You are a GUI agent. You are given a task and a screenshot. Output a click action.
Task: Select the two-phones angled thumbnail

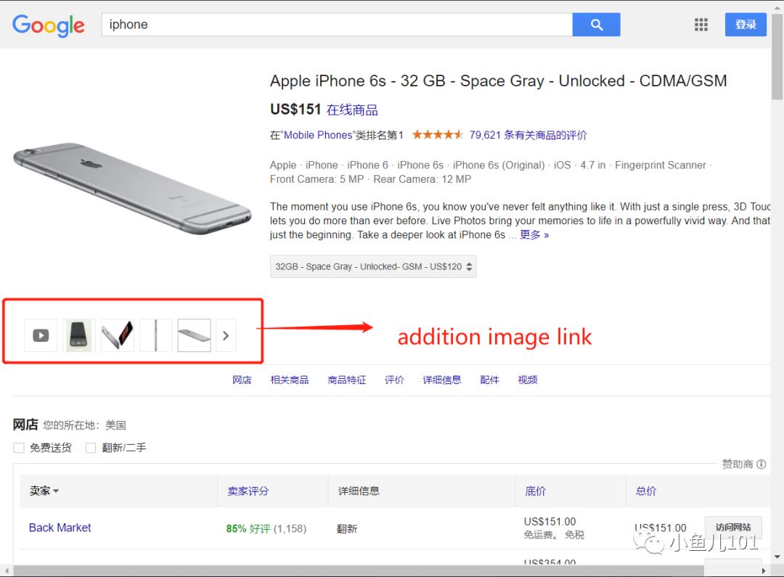118,335
